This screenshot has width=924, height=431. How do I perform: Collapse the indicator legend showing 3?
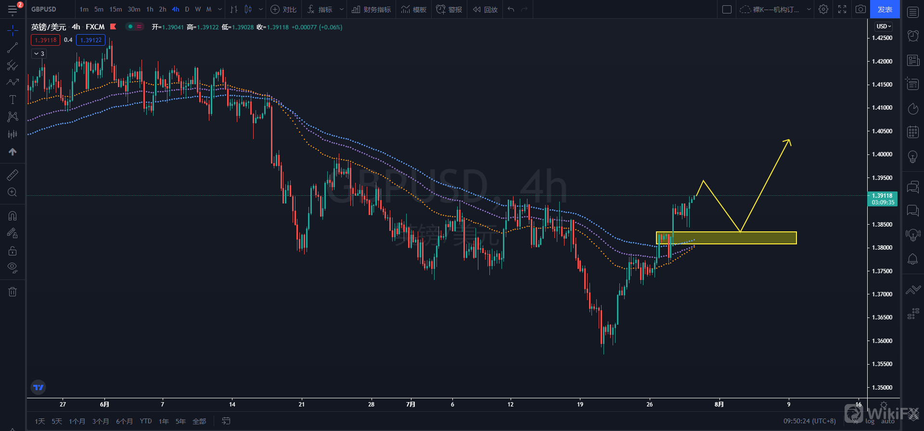[39, 53]
